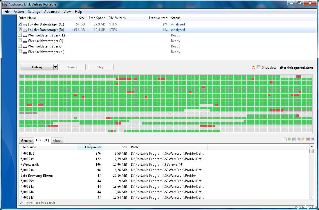The image size is (319, 210).
Task: Open the Action menu
Action: [x=19, y=12]
